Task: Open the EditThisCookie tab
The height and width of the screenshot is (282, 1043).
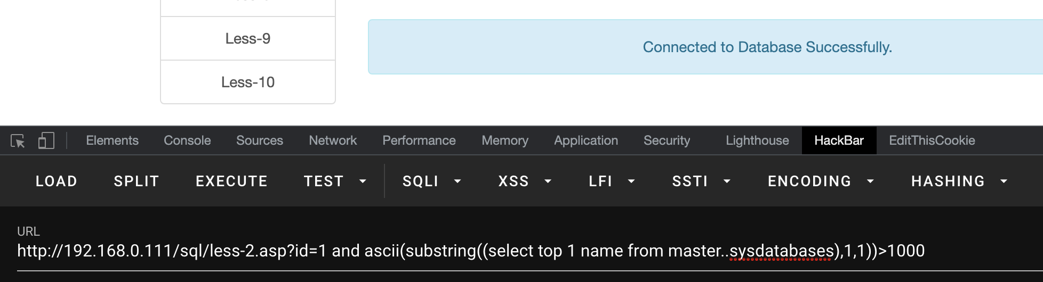Action: (x=932, y=140)
